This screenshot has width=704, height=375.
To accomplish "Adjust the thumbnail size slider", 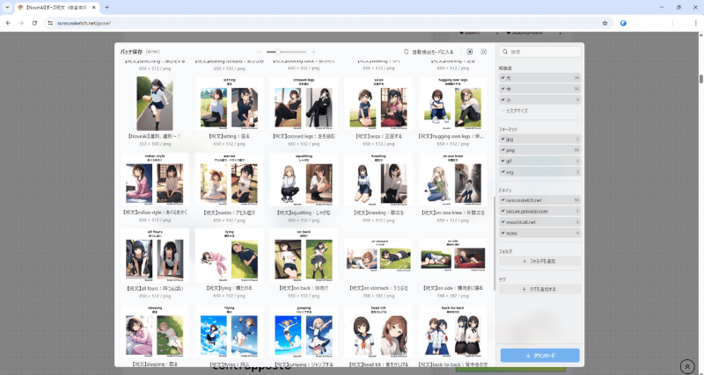I will [x=279, y=52].
